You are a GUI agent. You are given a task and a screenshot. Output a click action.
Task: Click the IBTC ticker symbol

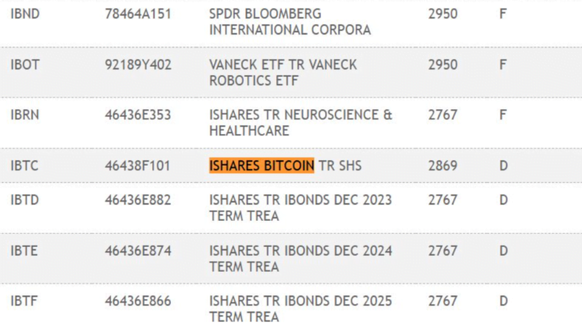click(24, 166)
